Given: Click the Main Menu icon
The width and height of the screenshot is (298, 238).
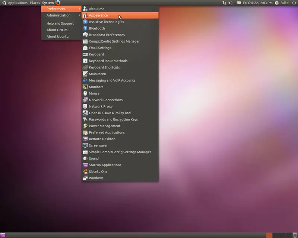Looking at the screenshot, I should click(85, 74).
